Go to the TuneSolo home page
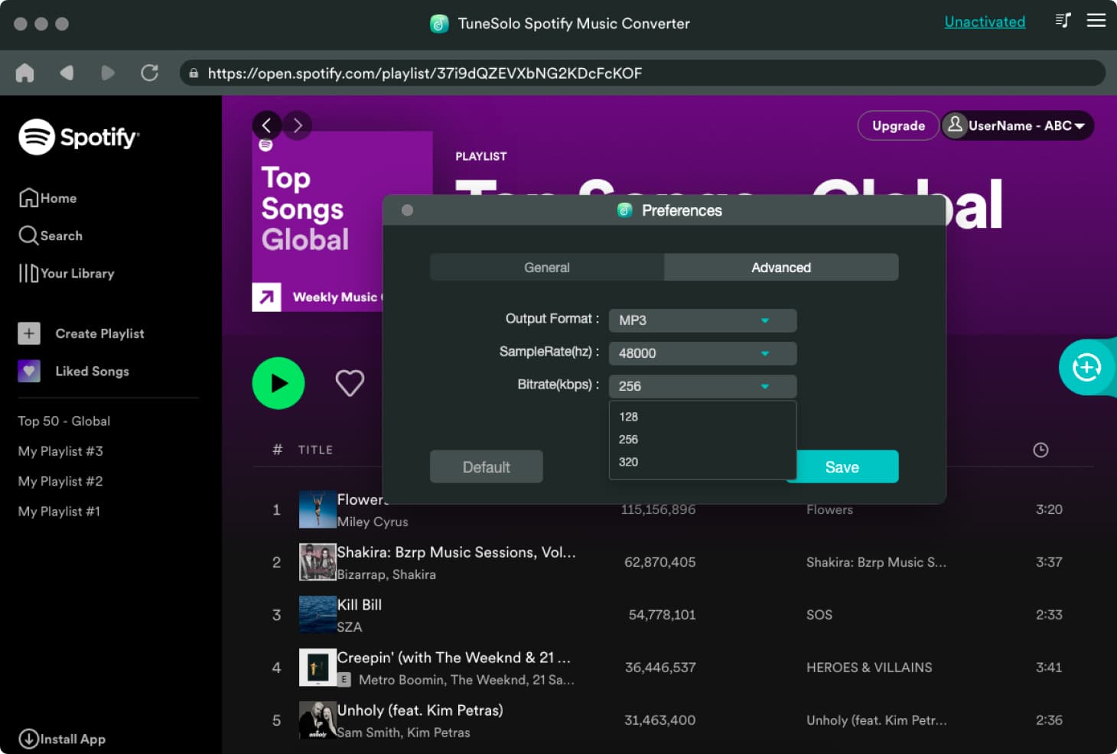This screenshot has height=754, width=1117. click(24, 73)
